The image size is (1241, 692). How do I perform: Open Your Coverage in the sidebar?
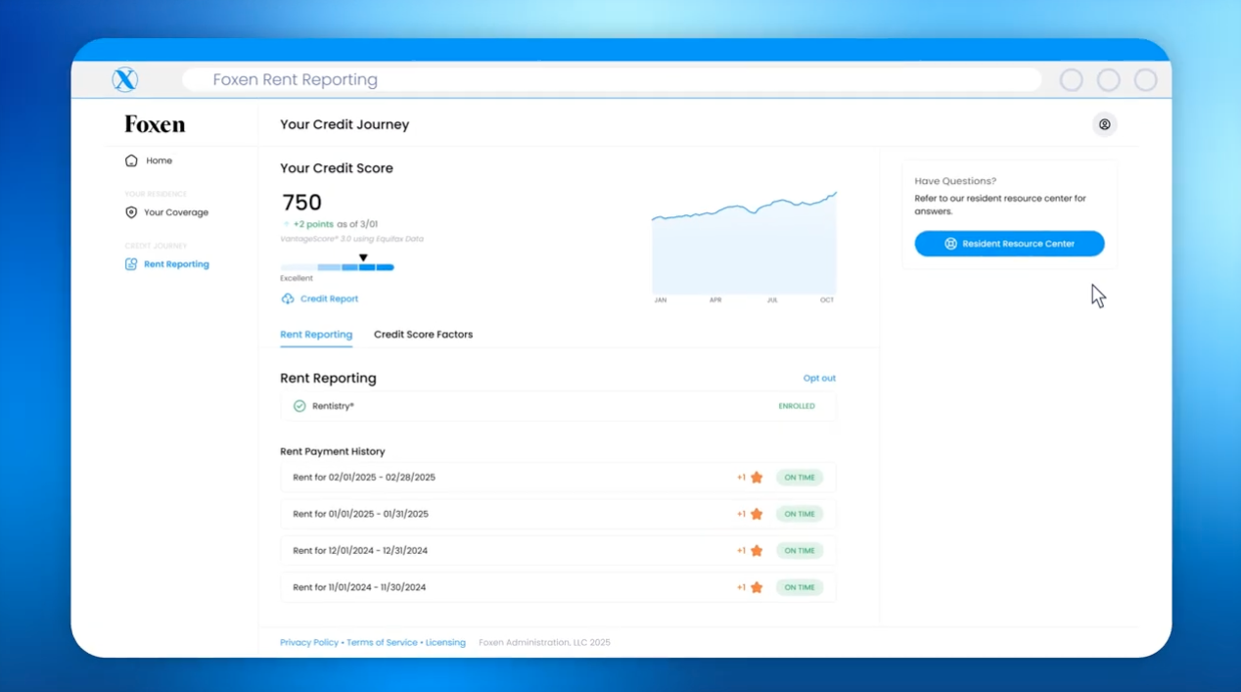176,212
